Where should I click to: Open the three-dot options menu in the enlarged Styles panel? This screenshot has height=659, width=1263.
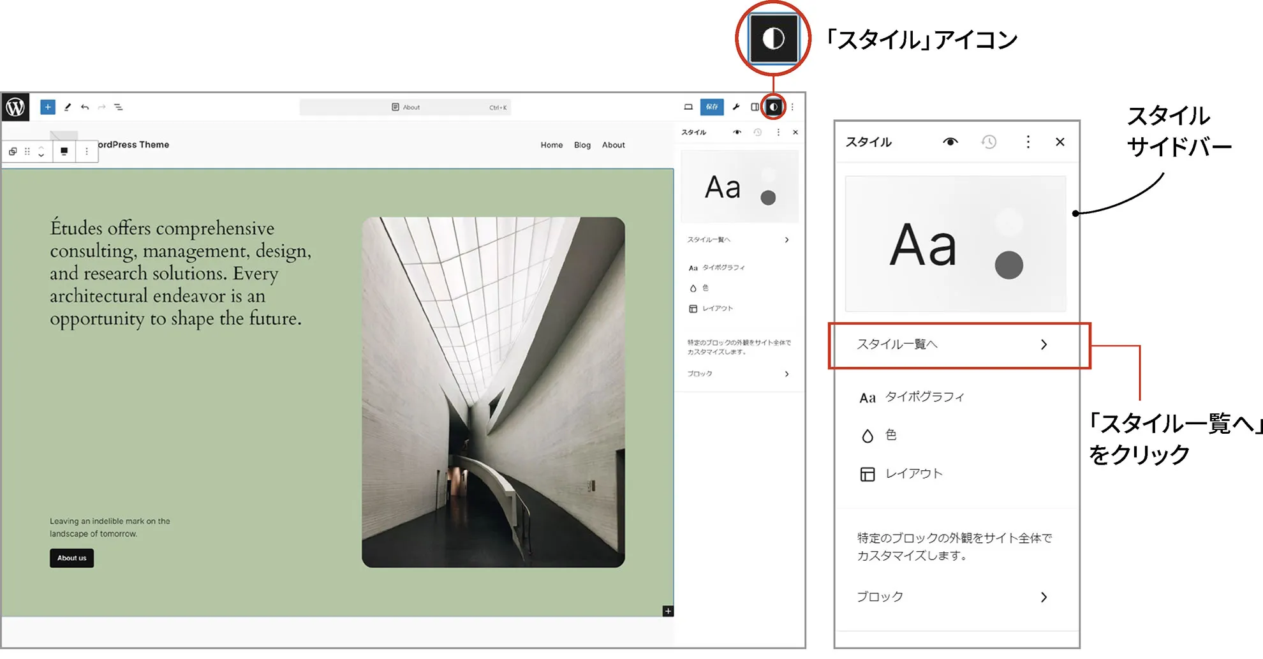[1028, 142]
